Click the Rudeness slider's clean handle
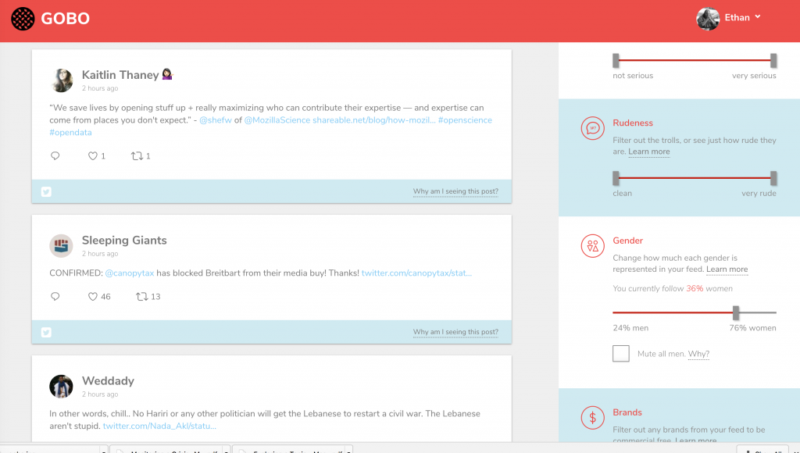This screenshot has width=800, height=453. [616, 178]
